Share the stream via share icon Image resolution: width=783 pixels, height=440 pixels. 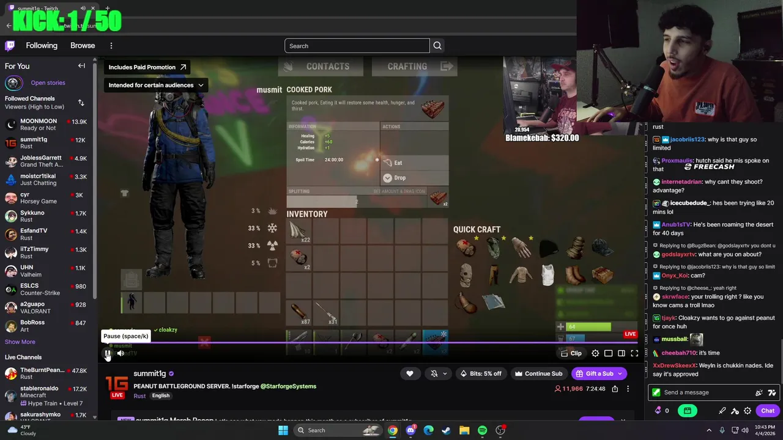click(615, 389)
